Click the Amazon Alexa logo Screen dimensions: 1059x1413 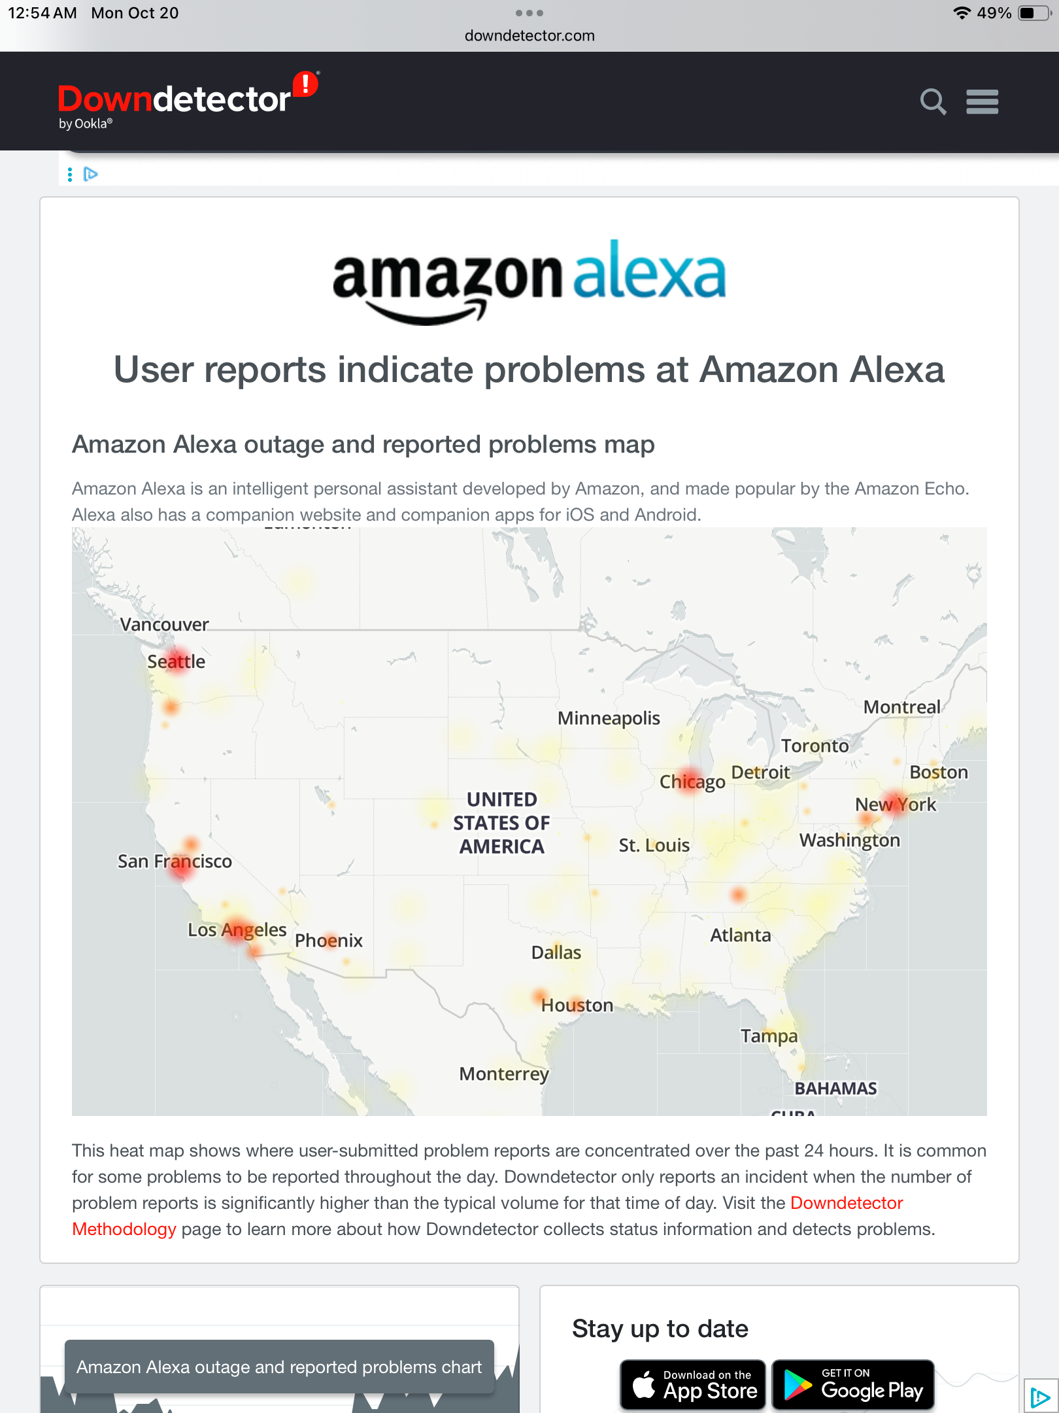point(529,281)
